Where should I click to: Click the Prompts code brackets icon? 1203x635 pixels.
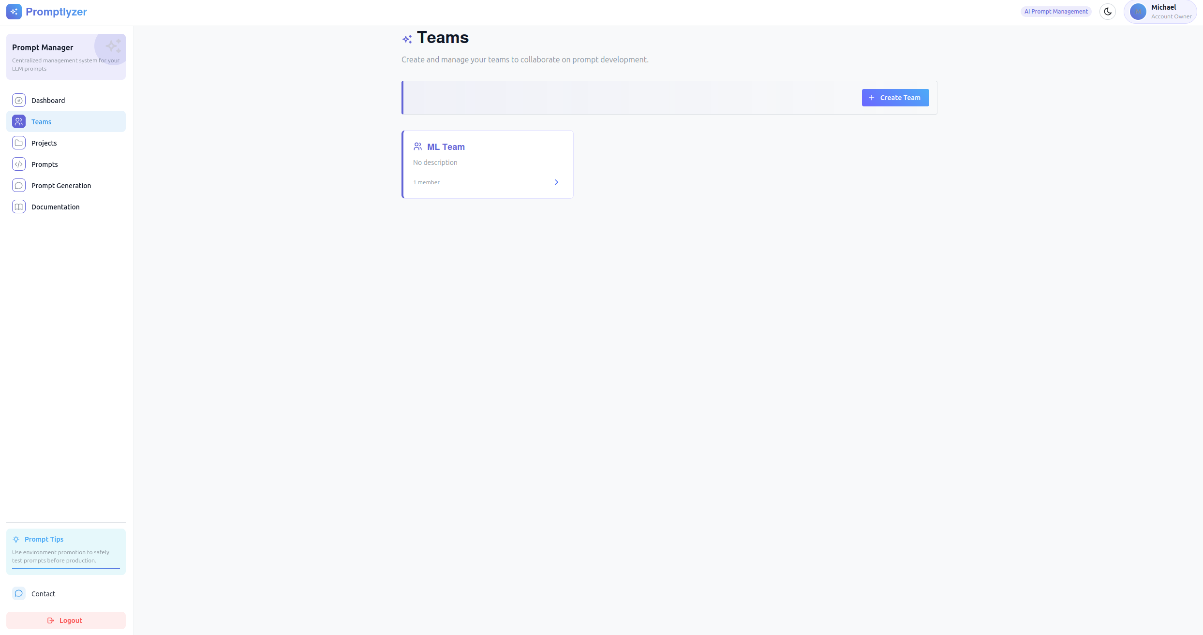pyautogui.click(x=19, y=164)
